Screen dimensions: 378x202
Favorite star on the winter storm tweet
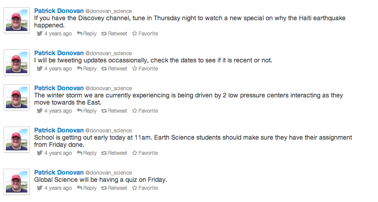134,111
